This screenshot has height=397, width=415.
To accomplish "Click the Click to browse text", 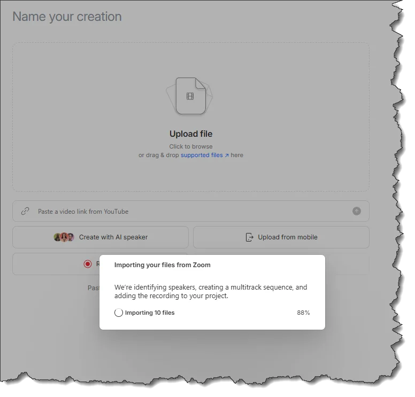I will tap(191, 146).
